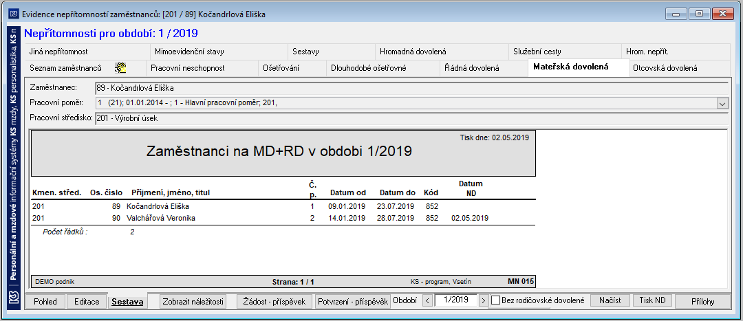The height and width of the screenshot is (321, 743).
Task: Click the MN 015 report code
Action: tap(521, 281)
